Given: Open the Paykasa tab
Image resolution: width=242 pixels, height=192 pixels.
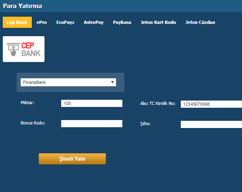Looking at the screenshot, I should pos(122,22).
